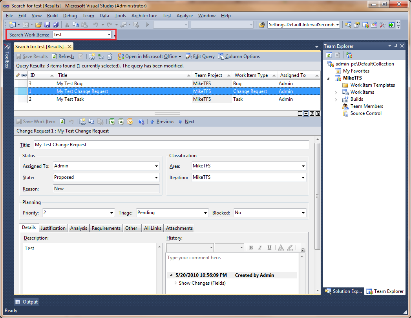
Task: Click the Column Options button
Action: click(239, 56)
